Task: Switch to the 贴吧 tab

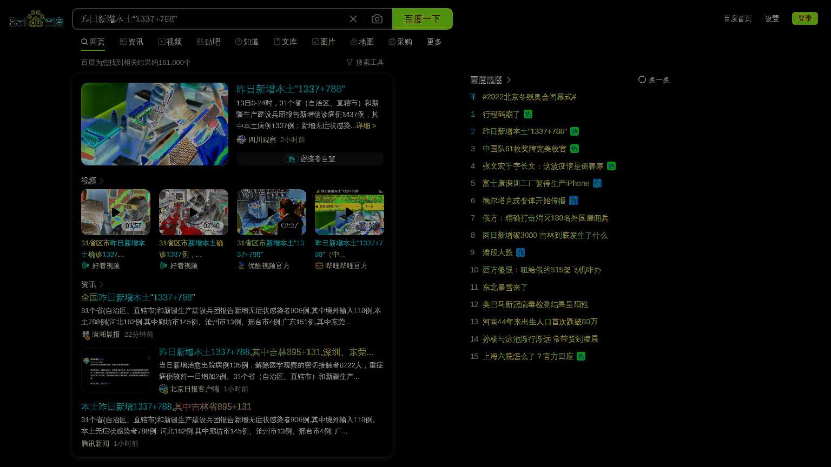Action: (x=208, y=42)
